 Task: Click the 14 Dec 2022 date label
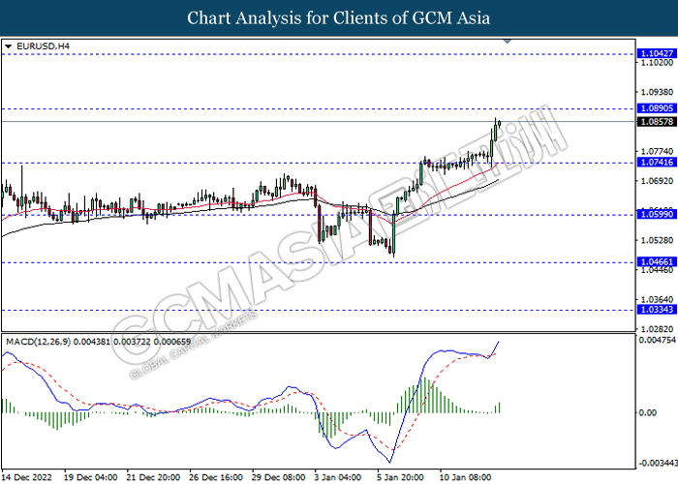27,477
